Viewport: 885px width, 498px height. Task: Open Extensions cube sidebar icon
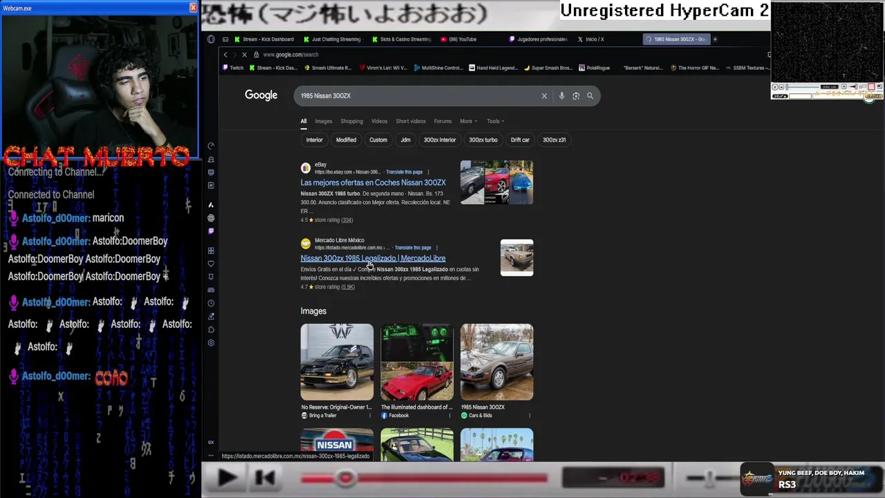coord(211,329)
